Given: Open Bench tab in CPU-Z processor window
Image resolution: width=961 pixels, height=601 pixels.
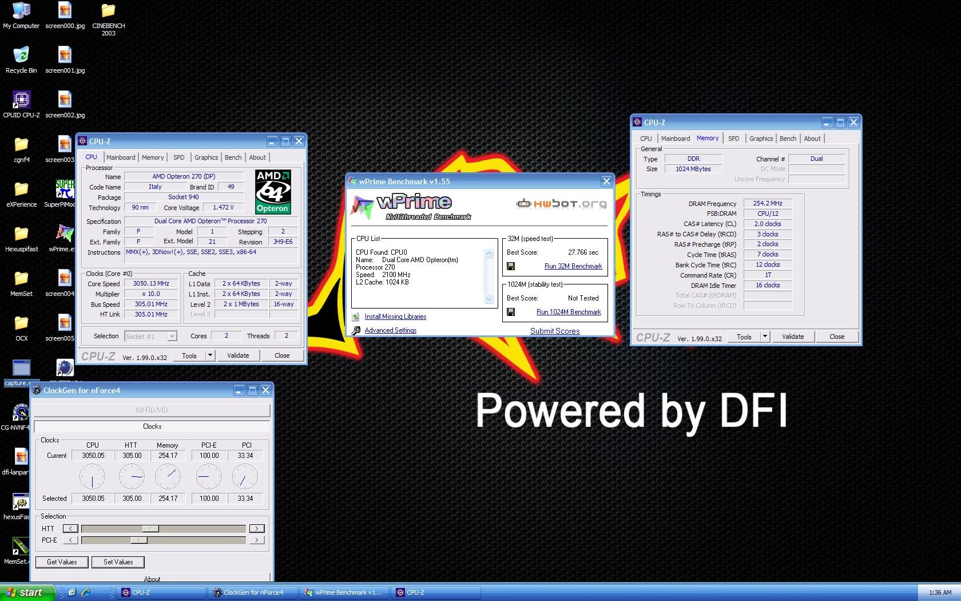Looking at the screenshot, I should pyautogui.click(x=233, y=157).
